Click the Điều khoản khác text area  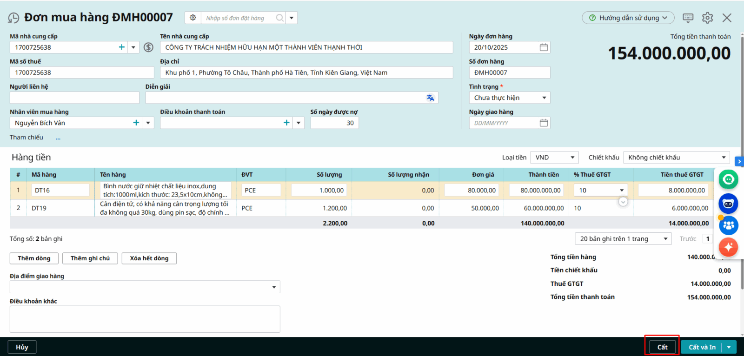coord(145,319)
